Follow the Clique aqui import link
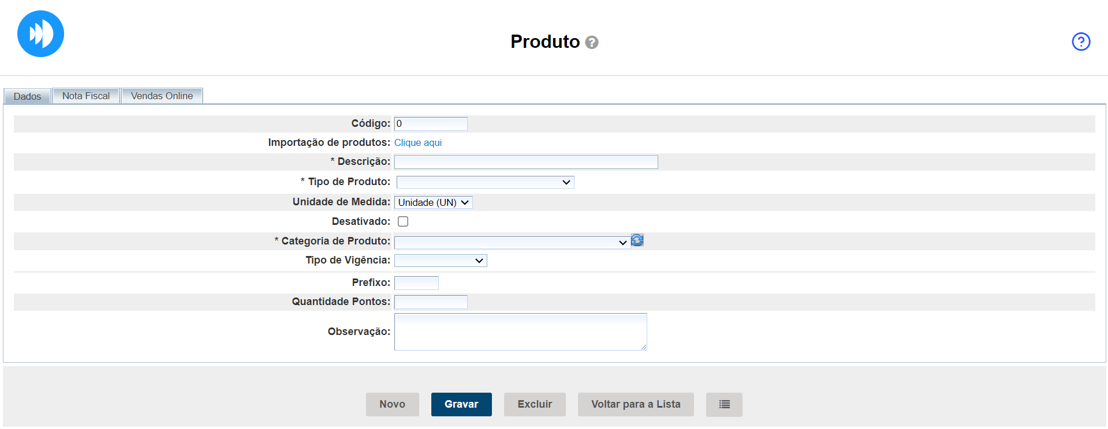Image resolution: width=1108 pixels, height=429 pixels. pyautogui.click(x=417, y=142)
